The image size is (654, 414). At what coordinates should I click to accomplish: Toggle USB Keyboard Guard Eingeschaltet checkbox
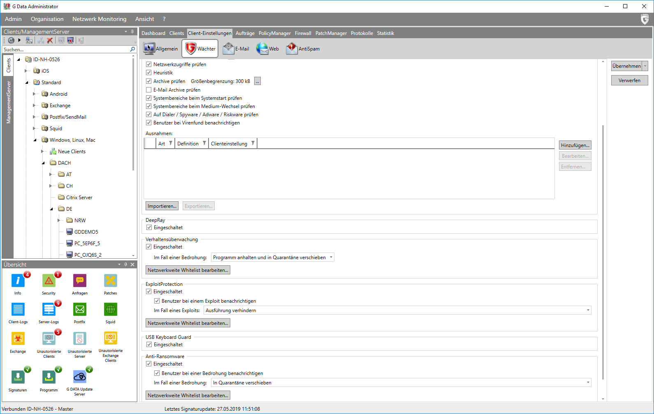149,345
